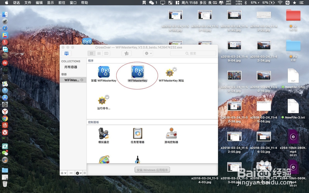Image resolution: width=309 pixels, height=193 pixels.
Task: Switch to list view
Action: (99, 53)
